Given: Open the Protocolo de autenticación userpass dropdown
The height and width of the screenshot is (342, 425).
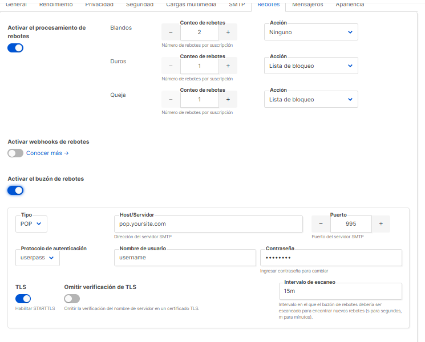Looking at the screenshot, I should [x=38, y=258].
